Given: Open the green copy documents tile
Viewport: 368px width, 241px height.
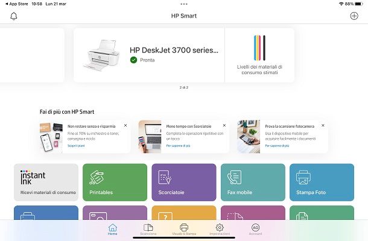Looking at the screenshot, I should point(322,213).
